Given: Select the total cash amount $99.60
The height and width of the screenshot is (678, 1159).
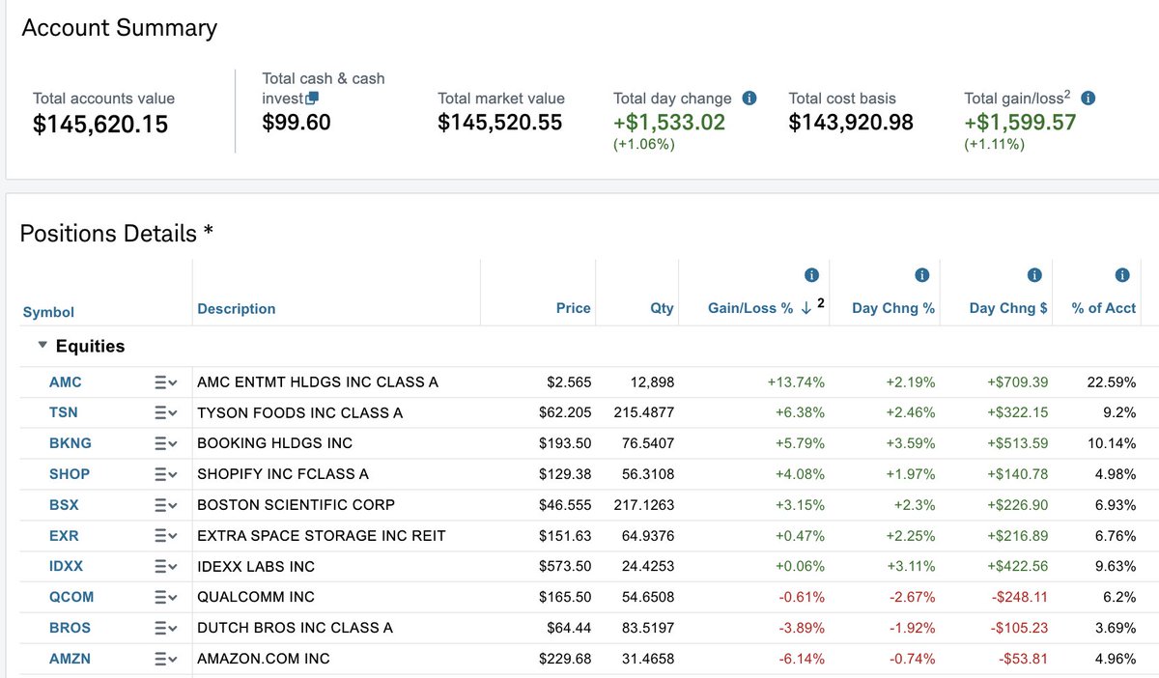Looking at the screenshot, I should [x=297, y=123].
